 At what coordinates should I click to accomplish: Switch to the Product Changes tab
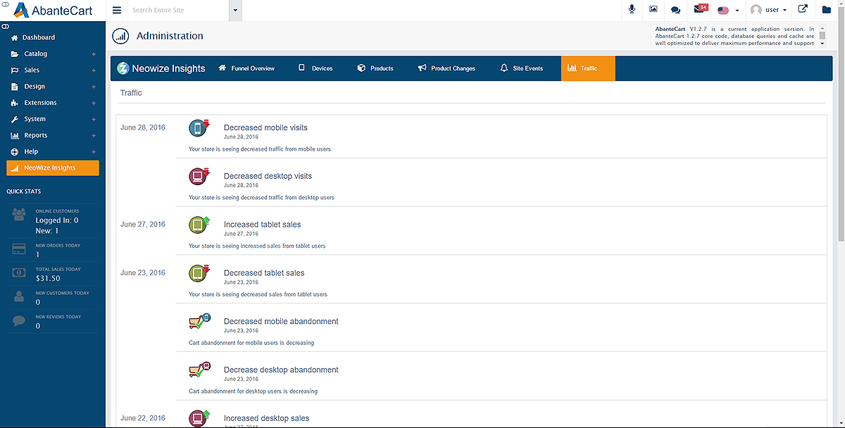coord(446,68)
